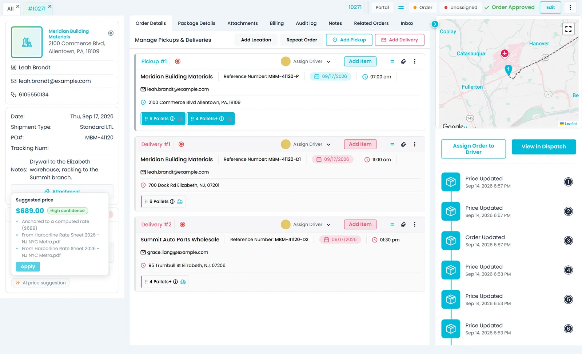This screenshot has height=354, width=582.
Task: Click the first Price Updated timeline box icon
Action: (x=451, y=182)
